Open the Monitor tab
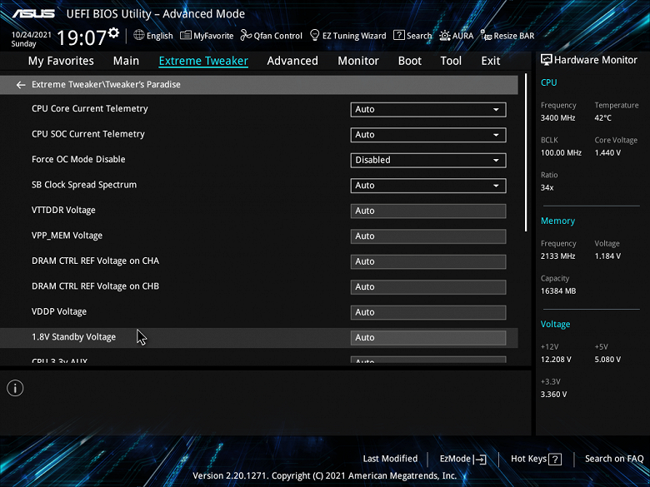Screen dimensions: 650x487 tap(358, 61)
